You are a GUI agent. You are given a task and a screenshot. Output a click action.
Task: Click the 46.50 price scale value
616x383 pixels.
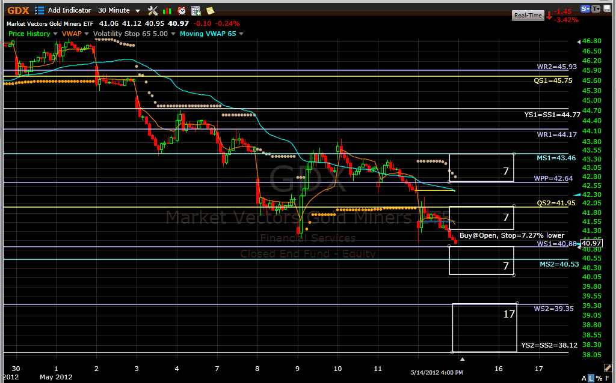coord(592,51)
